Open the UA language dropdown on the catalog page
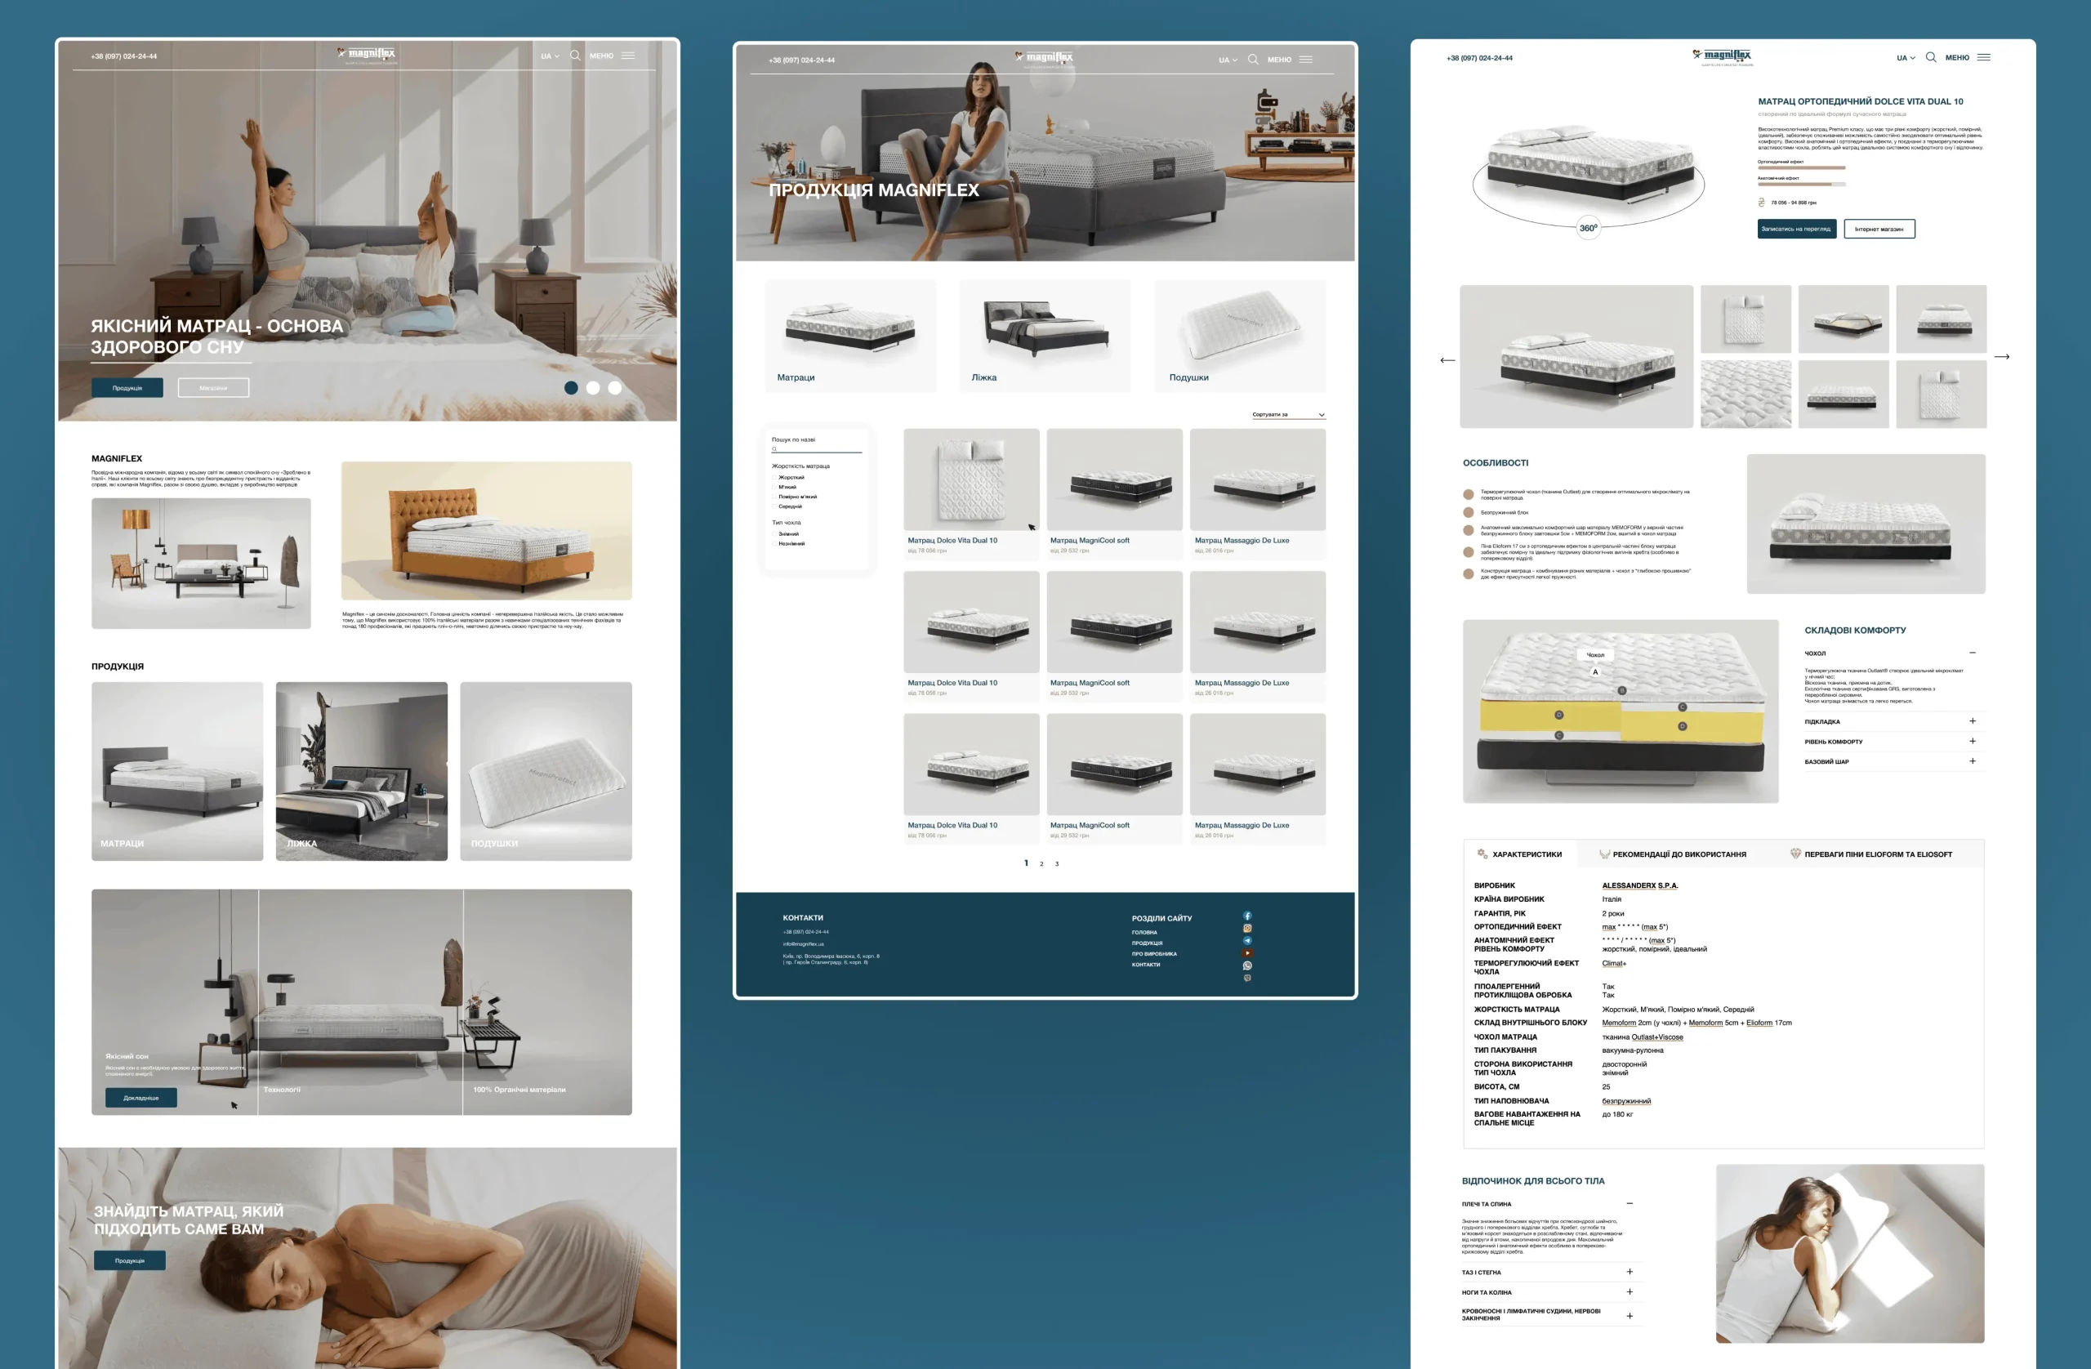The width and height of the screenshot is (2091, 1369). [x=1228, y=60]
